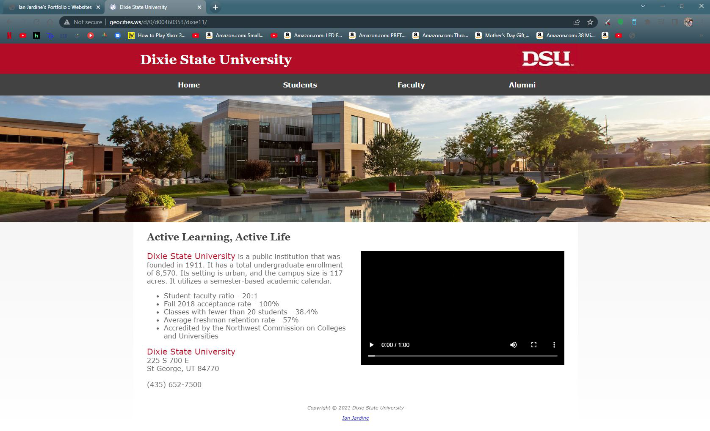Open the Chrome three-dot menu
The width and height of the screenshot is (710, 431).
click(702, 22)
